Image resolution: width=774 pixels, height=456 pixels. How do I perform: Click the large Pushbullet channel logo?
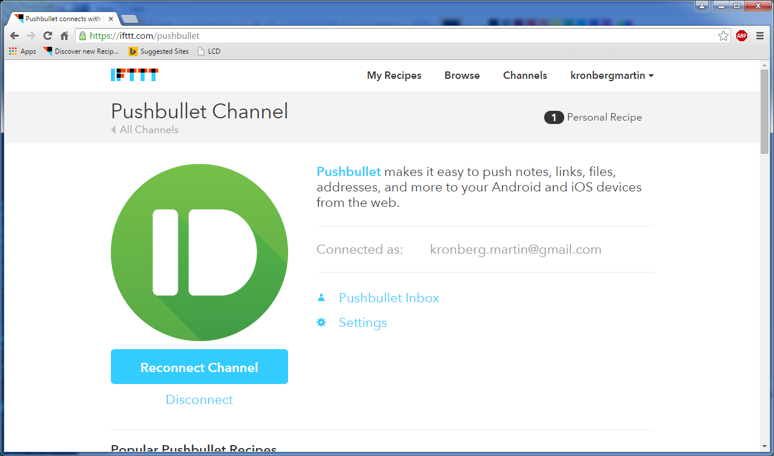click(200, 253)
